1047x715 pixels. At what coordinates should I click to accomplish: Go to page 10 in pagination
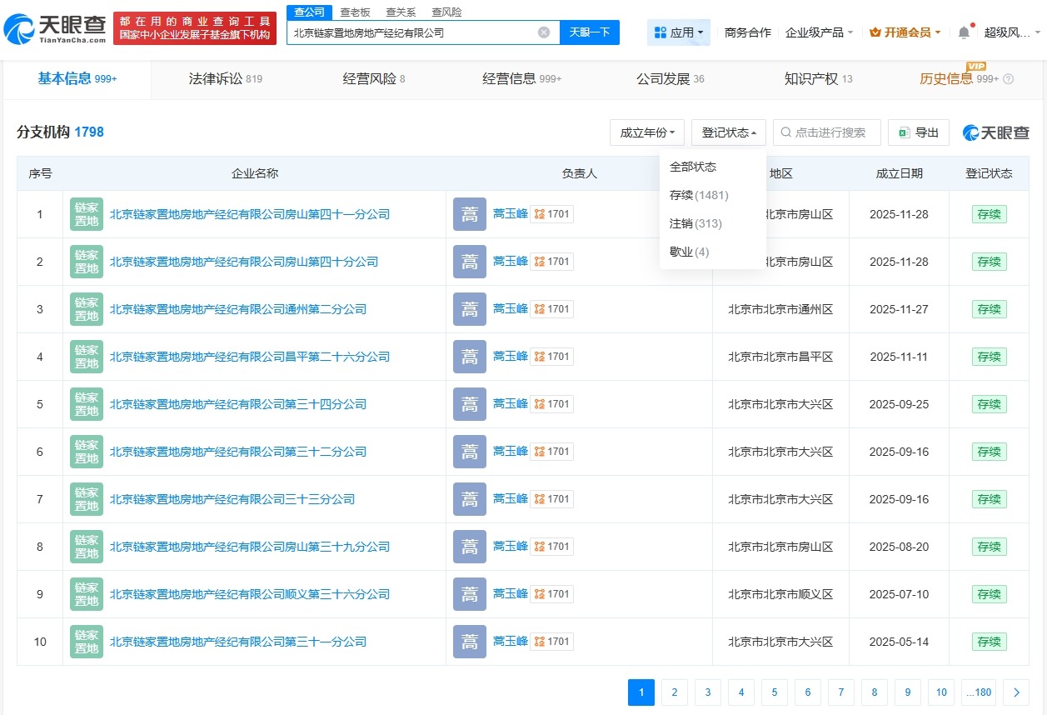940,692
